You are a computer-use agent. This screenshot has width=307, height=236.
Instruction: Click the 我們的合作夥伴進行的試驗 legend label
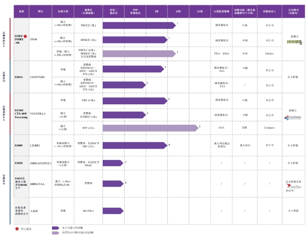click(x=78, y=233)
